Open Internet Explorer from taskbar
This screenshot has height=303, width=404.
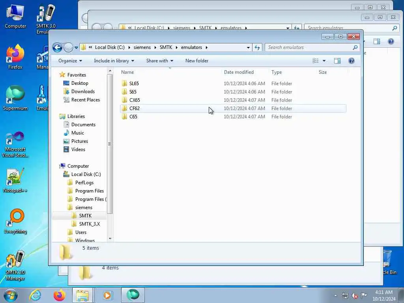point(35,295)
